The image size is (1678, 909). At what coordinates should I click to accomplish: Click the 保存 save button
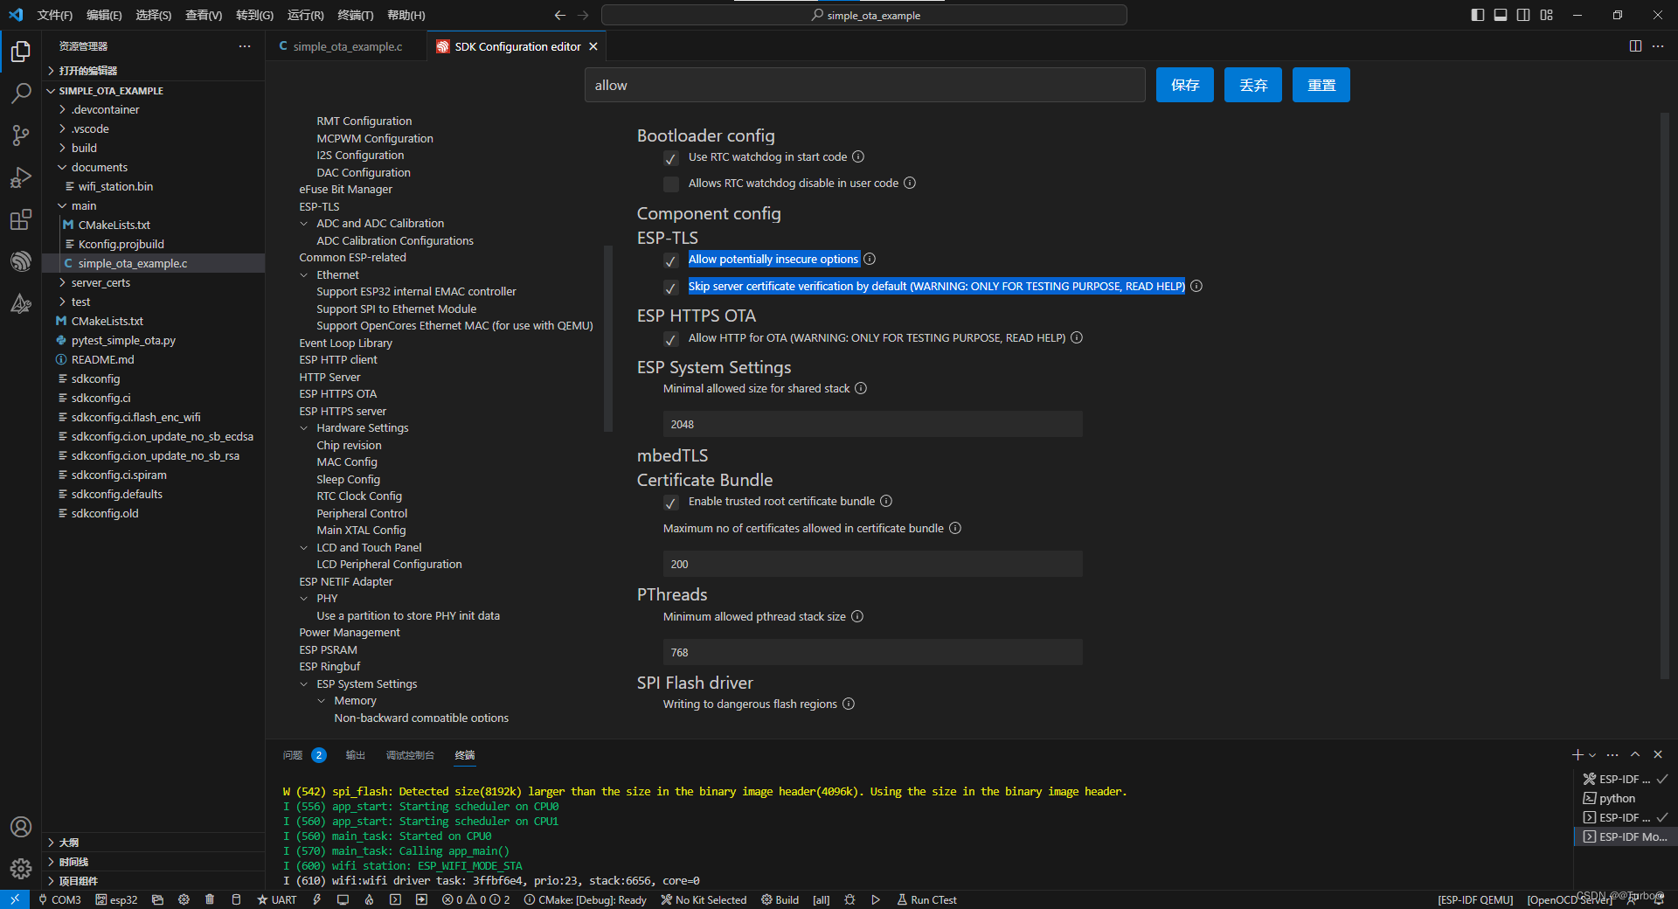pyautogui.click(x=1185, y=85)
